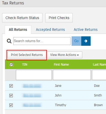Switch to the Accepted Returns tab
This screenshot has width=106, height=114.
(50, 30)
